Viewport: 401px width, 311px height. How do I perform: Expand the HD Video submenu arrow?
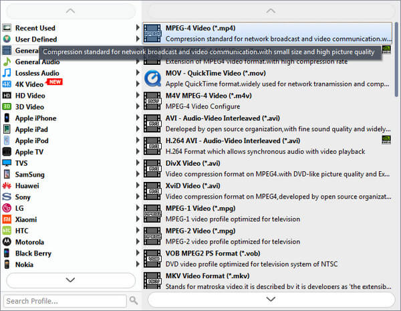point(138,95)
